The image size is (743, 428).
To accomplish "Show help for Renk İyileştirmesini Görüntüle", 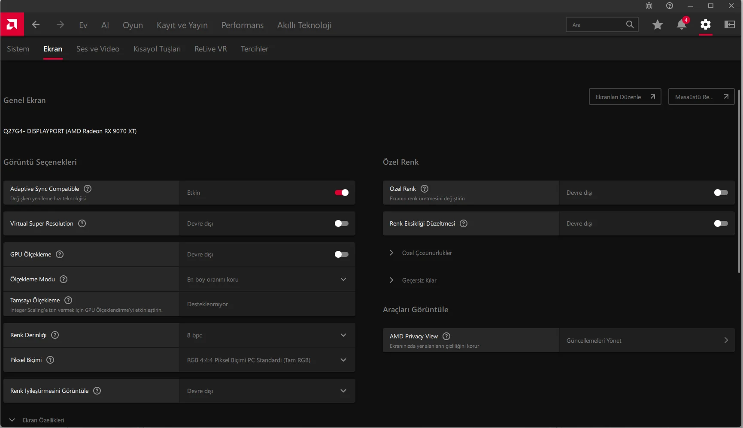I will pos(97,391).
